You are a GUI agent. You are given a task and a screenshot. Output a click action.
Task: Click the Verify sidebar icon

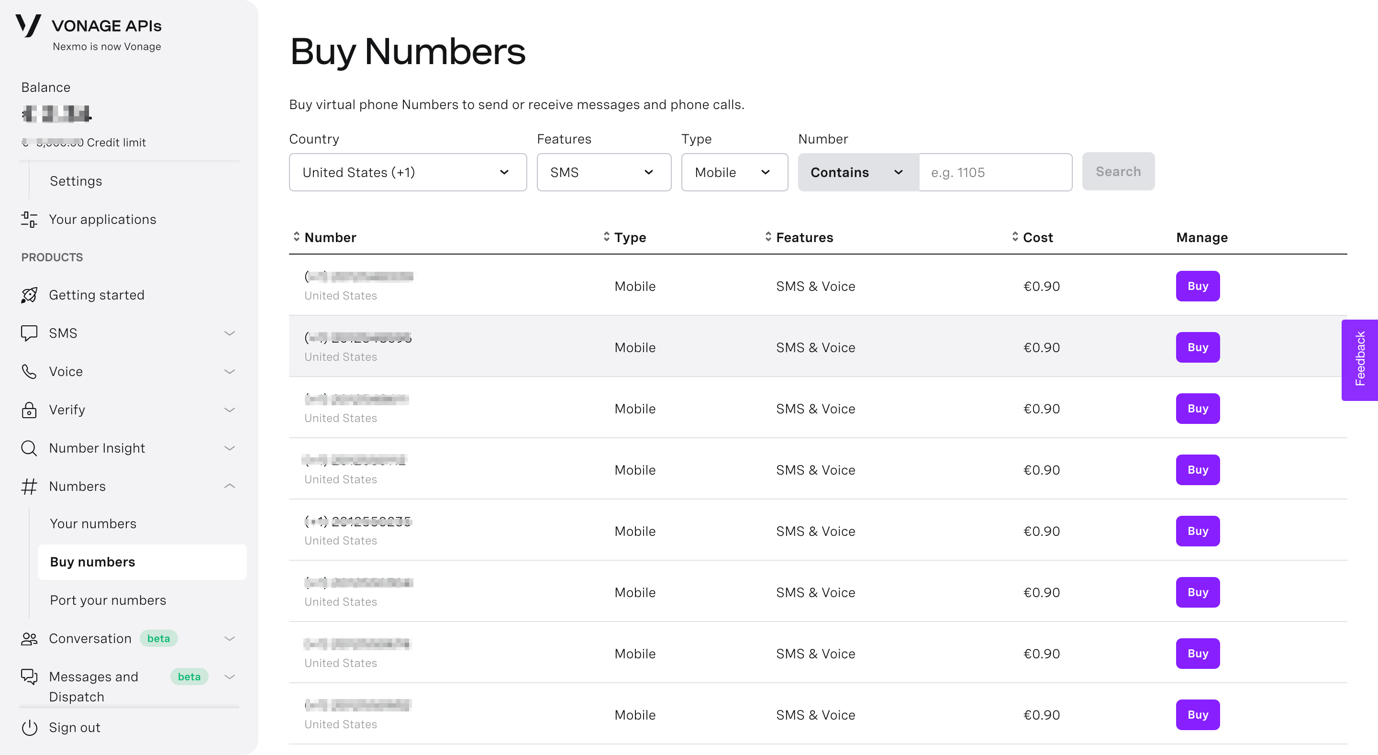click(x=29, y=409)
